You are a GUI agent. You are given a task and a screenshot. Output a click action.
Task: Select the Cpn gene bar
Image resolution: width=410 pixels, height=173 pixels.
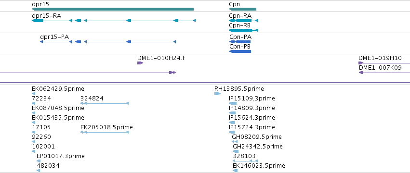click(x=242, y=9)
